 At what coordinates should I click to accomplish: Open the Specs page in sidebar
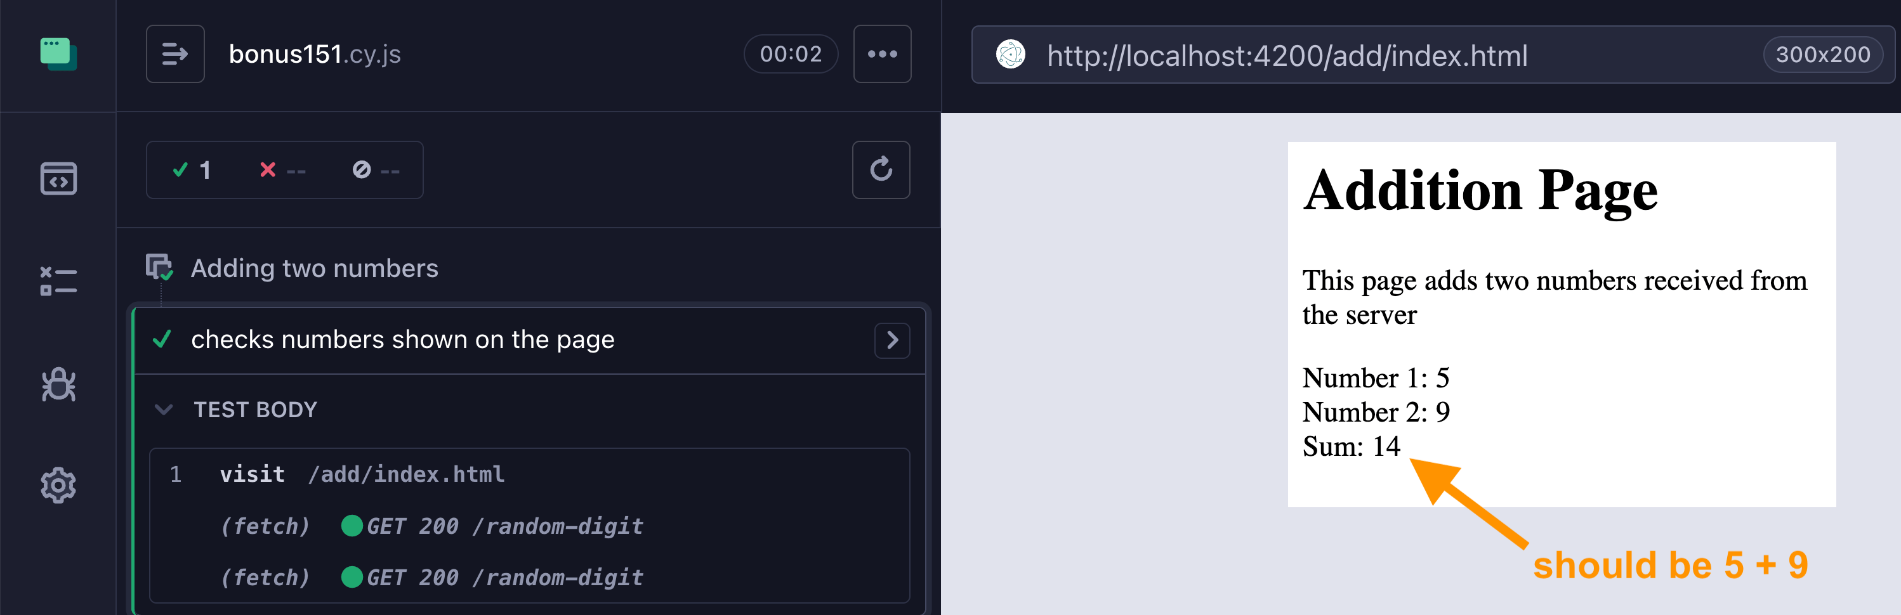point(58,178)
